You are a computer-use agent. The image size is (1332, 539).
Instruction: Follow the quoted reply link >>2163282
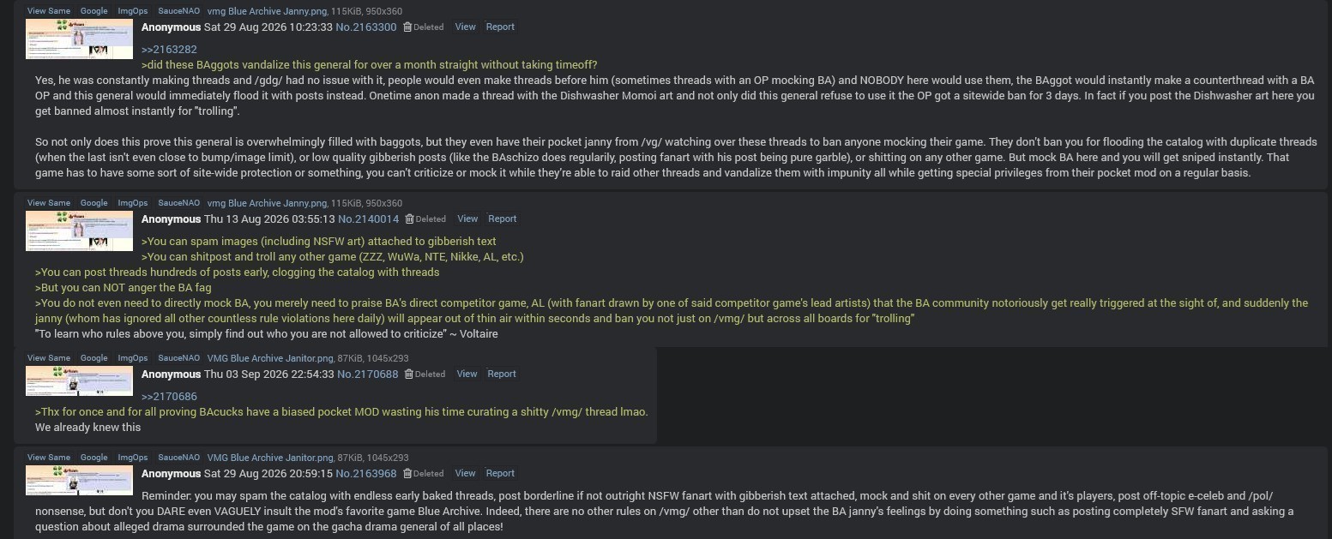pyautogui.click(x=169, y=50)
